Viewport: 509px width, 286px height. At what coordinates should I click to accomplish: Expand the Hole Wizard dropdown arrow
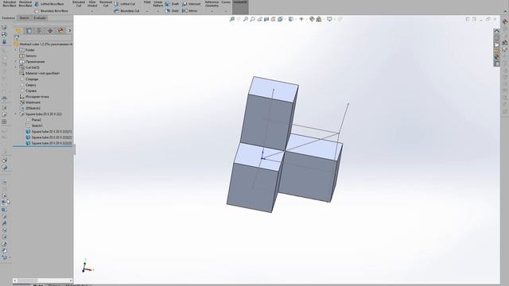[92, 11]
